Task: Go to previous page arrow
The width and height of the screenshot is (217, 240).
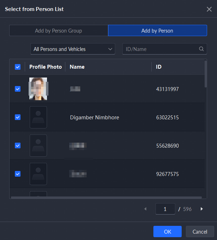Action: point(145,209)
